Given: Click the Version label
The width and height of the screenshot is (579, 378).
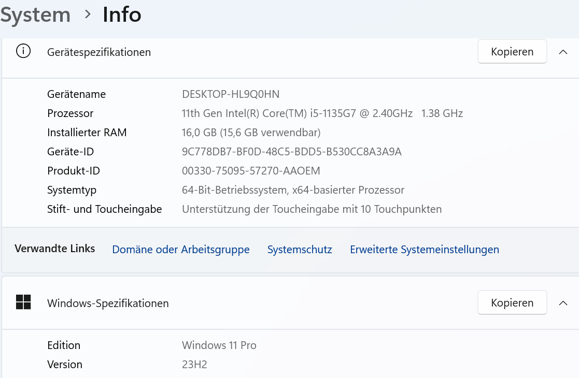Looking at the screenshot, I should pyautogui.click(x=65, y=365).
